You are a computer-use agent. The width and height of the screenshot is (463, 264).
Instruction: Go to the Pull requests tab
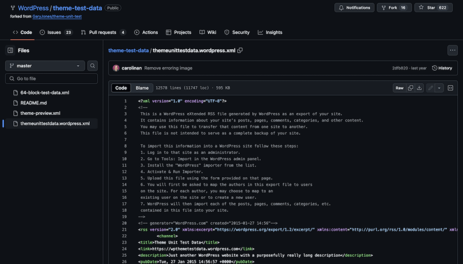(103, 33)
